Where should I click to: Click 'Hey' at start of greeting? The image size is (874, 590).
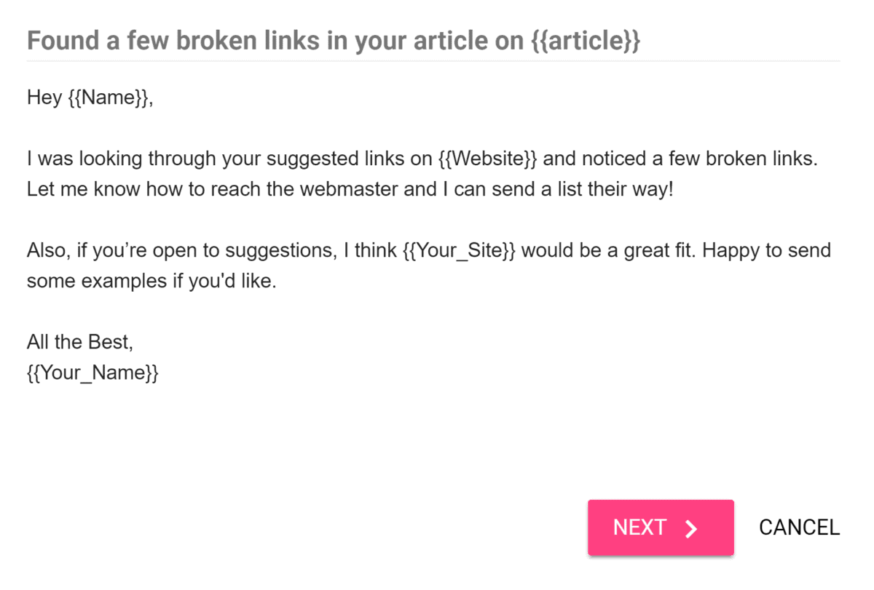pyautogui.click(x=44, y=97)
